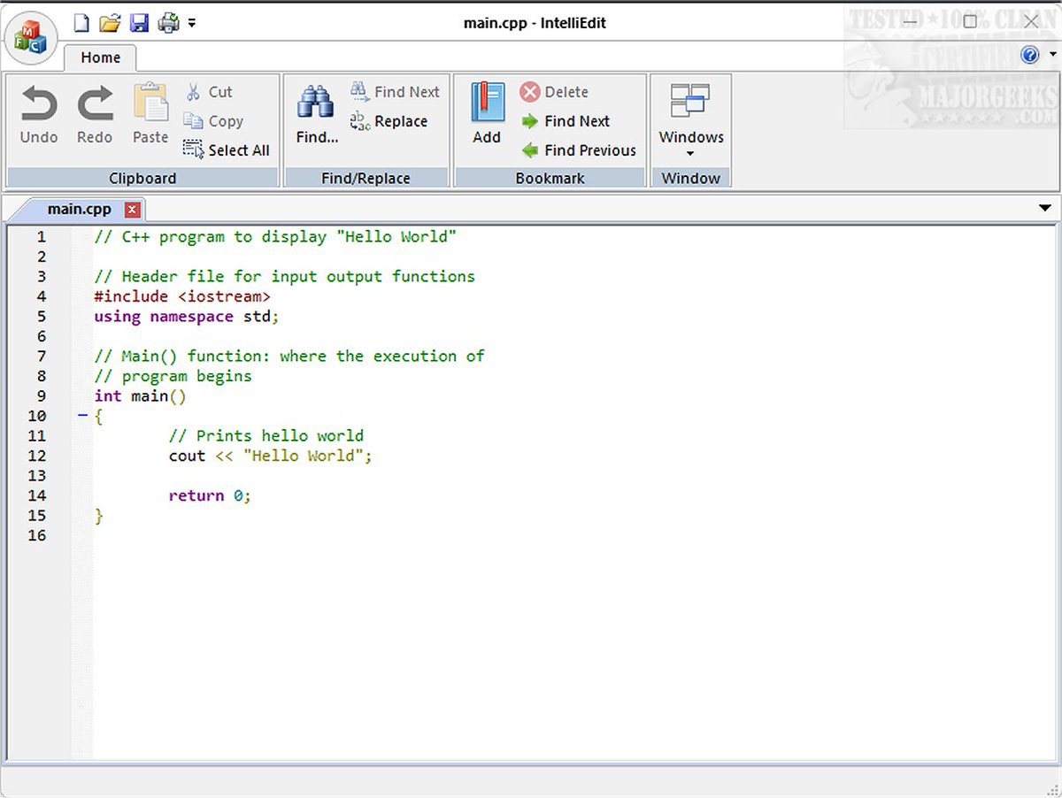The height and width of the screenshot is (798, 1062).
Task: Switch to the Home ribbon tab
Action: click(100, 58)
